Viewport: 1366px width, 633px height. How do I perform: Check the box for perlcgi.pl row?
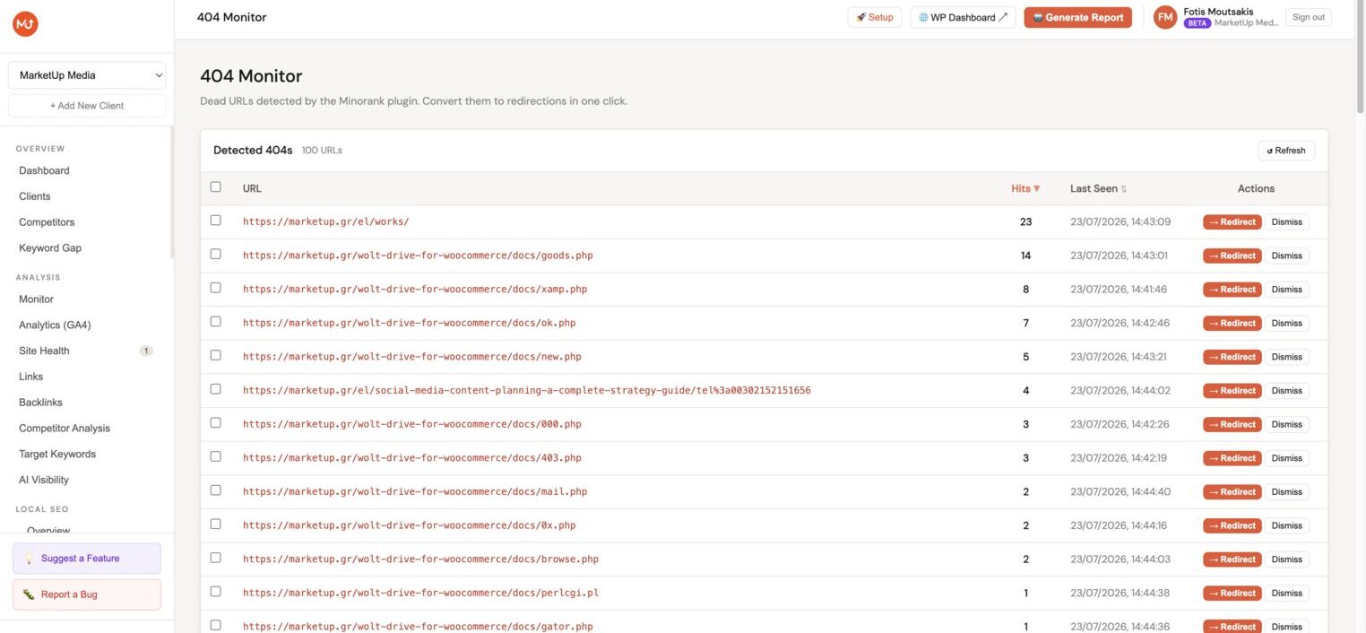pyautogui.click(x=215, y=592)
